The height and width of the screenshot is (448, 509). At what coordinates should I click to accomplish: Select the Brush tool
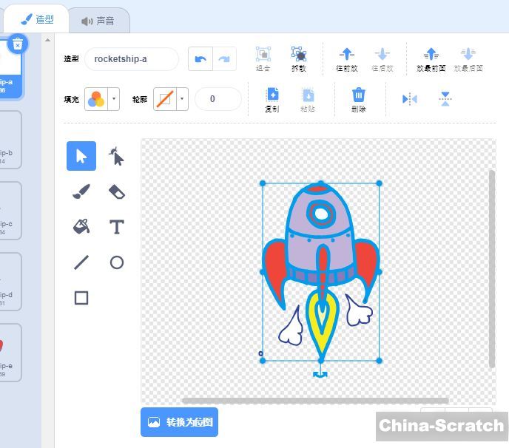(81, 192)
